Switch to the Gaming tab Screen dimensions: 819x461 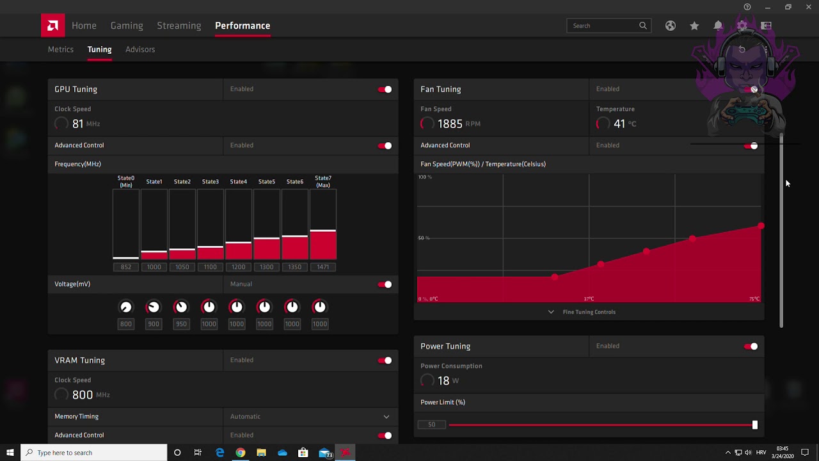coord(127,26)
